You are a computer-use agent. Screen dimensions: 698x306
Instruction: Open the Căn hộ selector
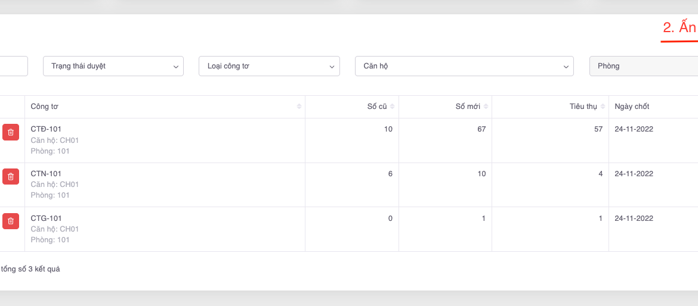464,66
